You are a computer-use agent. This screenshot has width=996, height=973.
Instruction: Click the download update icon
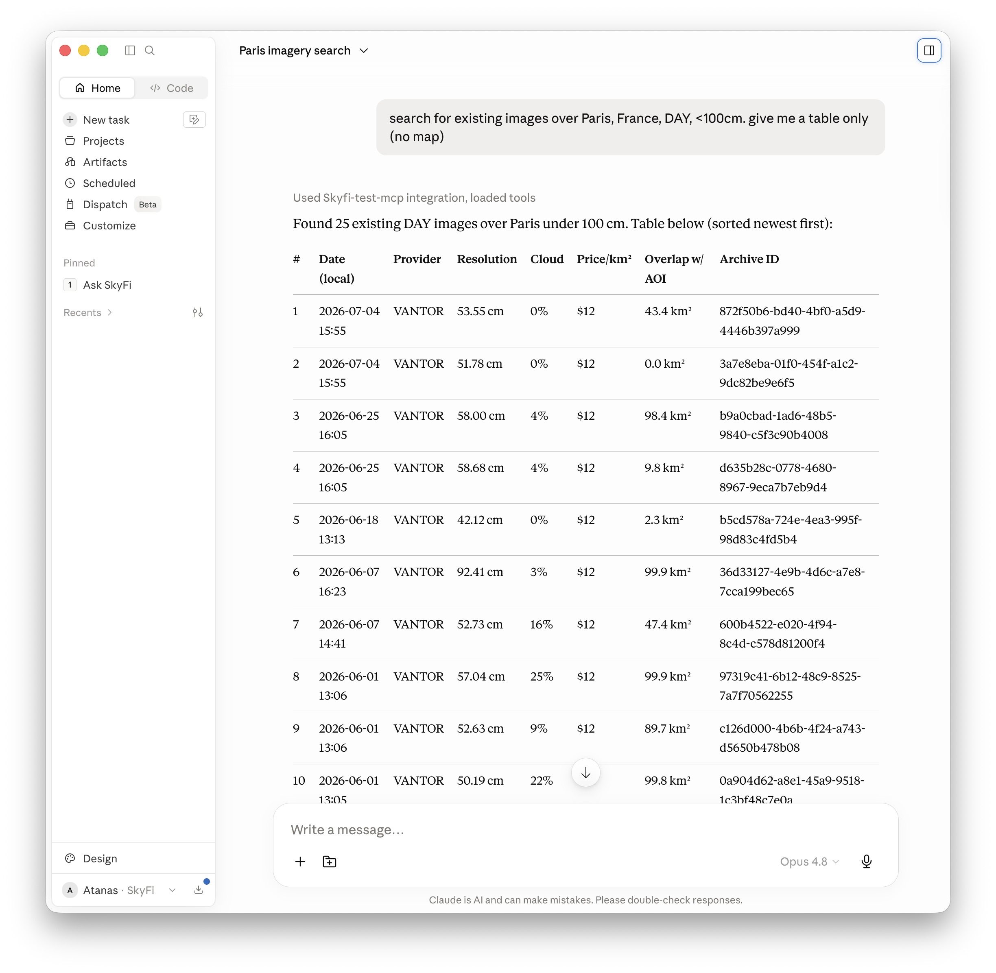click(x=199, y=890)
